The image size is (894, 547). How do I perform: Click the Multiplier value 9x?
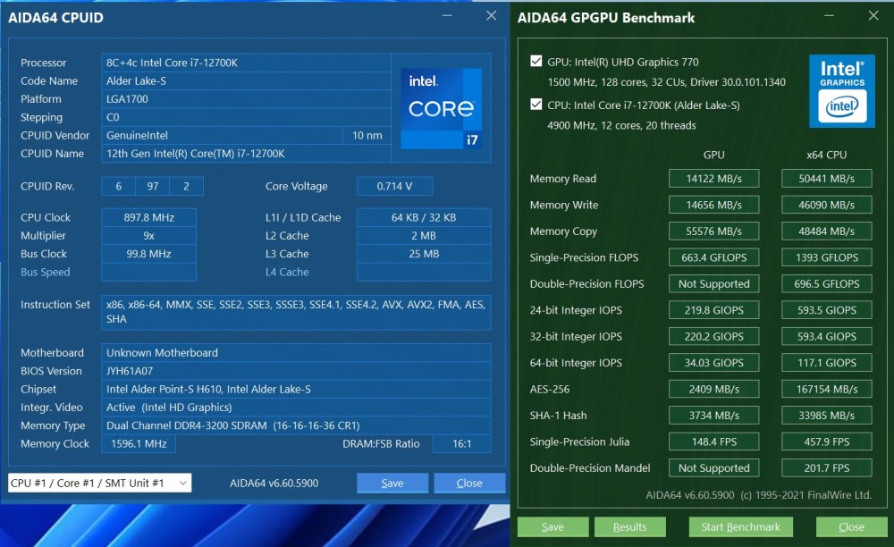[148, 236]
